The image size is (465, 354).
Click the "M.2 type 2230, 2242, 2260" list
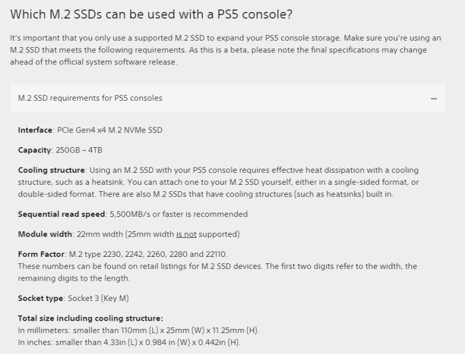coord(148,254)
